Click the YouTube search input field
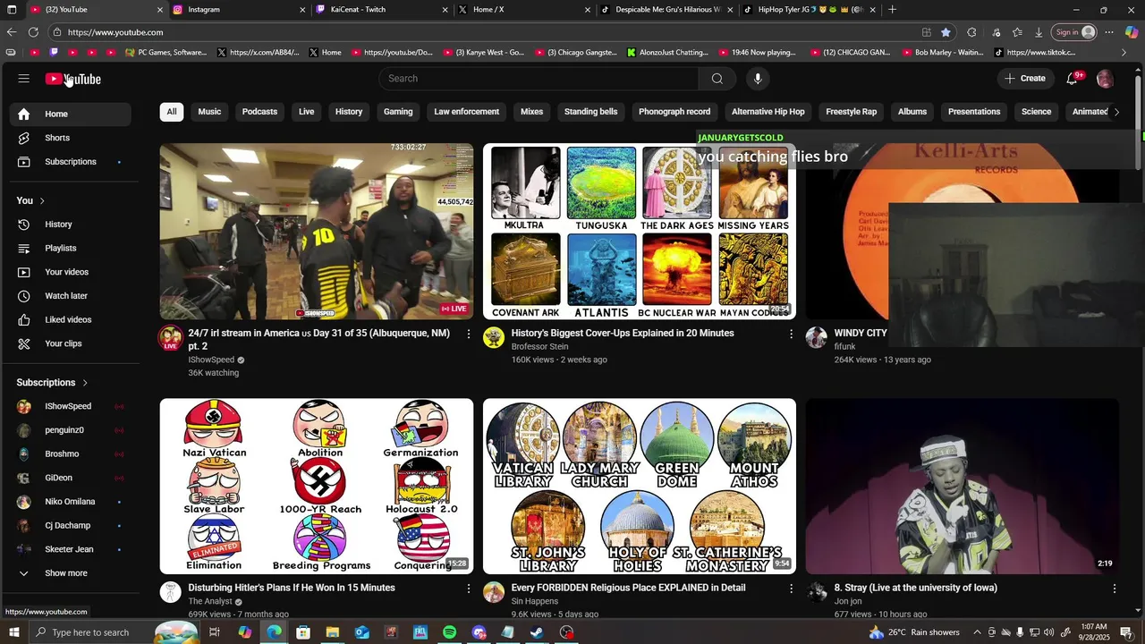 pos(539,79)
